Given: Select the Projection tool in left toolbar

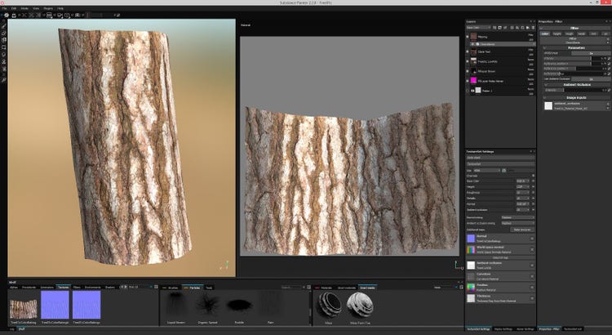Looking at the screenshot, I should point(4,39).
